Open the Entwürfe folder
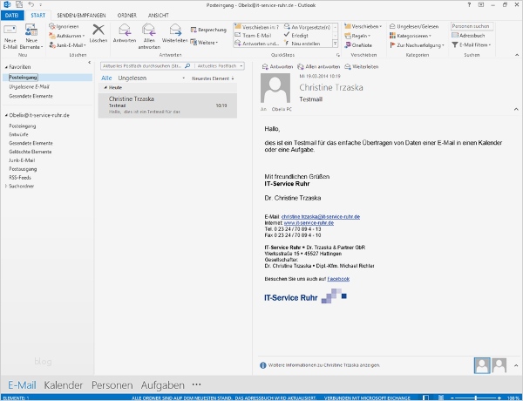Image resolution: width=523 pixels, height=401 pixels. pyautogui.click(x=18, y=134)
